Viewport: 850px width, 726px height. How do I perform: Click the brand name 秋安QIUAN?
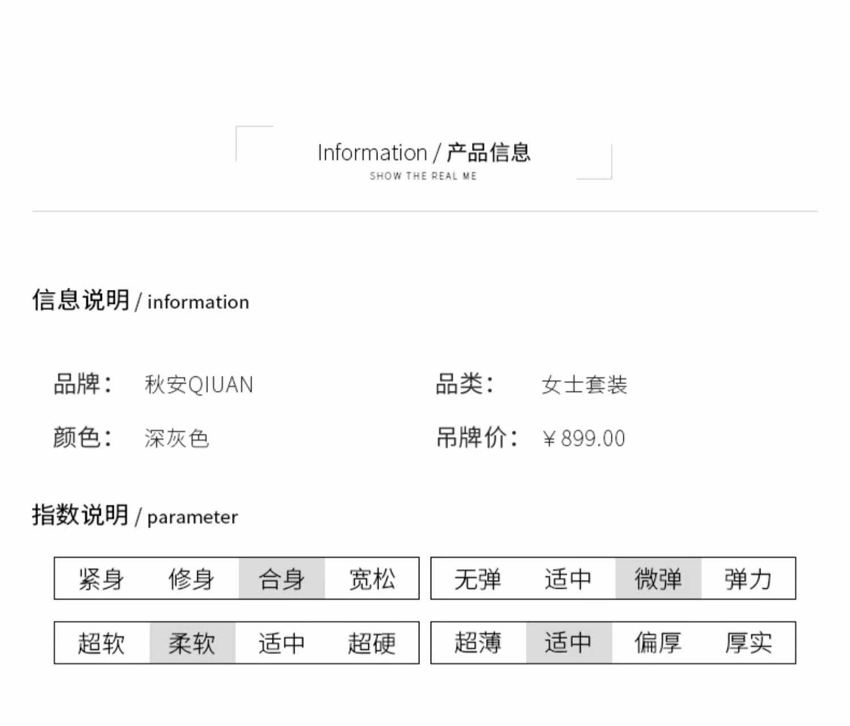click(x=198, y=385)
